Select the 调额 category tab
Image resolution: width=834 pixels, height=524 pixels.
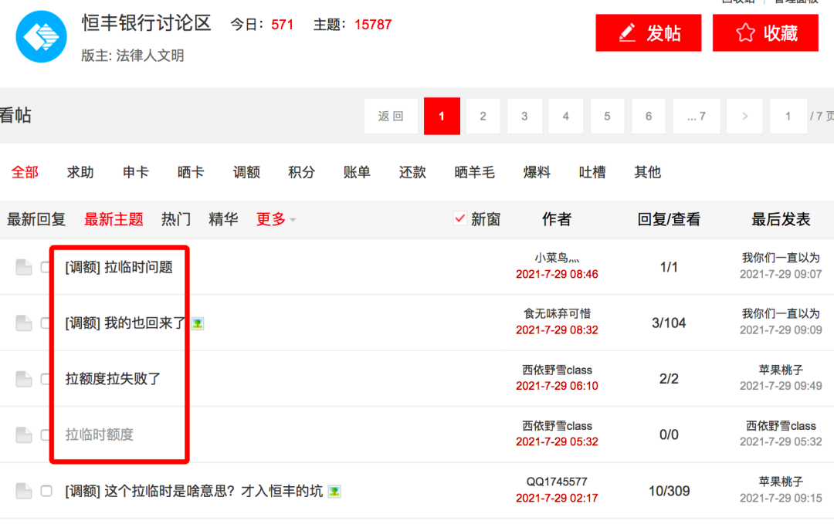click(246, 172)
